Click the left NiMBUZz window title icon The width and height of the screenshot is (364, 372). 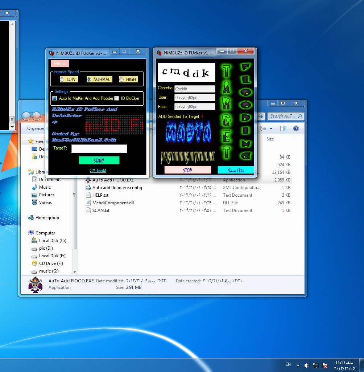coord(51,53)
